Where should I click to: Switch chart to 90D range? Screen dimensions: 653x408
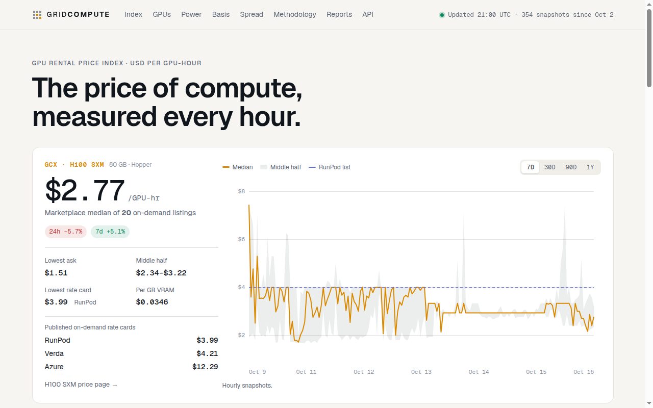coord(571,167)
